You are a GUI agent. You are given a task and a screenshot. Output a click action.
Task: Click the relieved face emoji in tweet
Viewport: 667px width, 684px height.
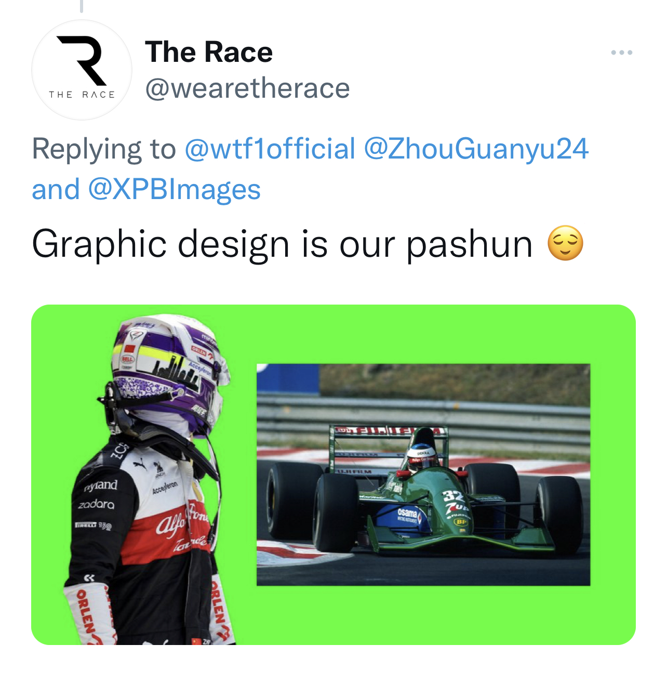565,243
